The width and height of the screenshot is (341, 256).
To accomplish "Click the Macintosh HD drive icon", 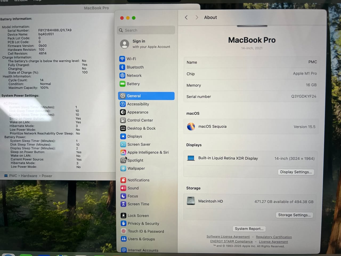I will point(191,201).
